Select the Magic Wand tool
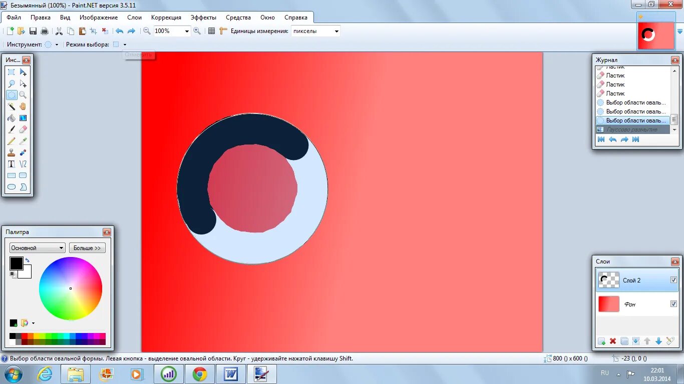 12,106
